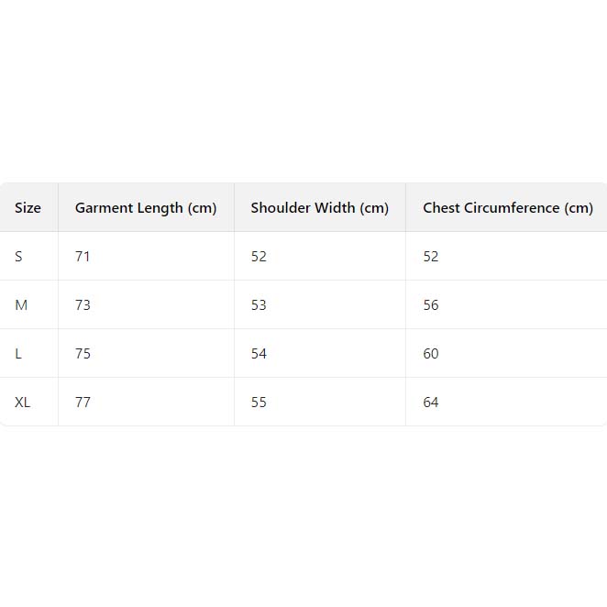This screenshot has height=607, width=607.
Task: Select shoulder width value 53
Action: click(x=259, y=305)
